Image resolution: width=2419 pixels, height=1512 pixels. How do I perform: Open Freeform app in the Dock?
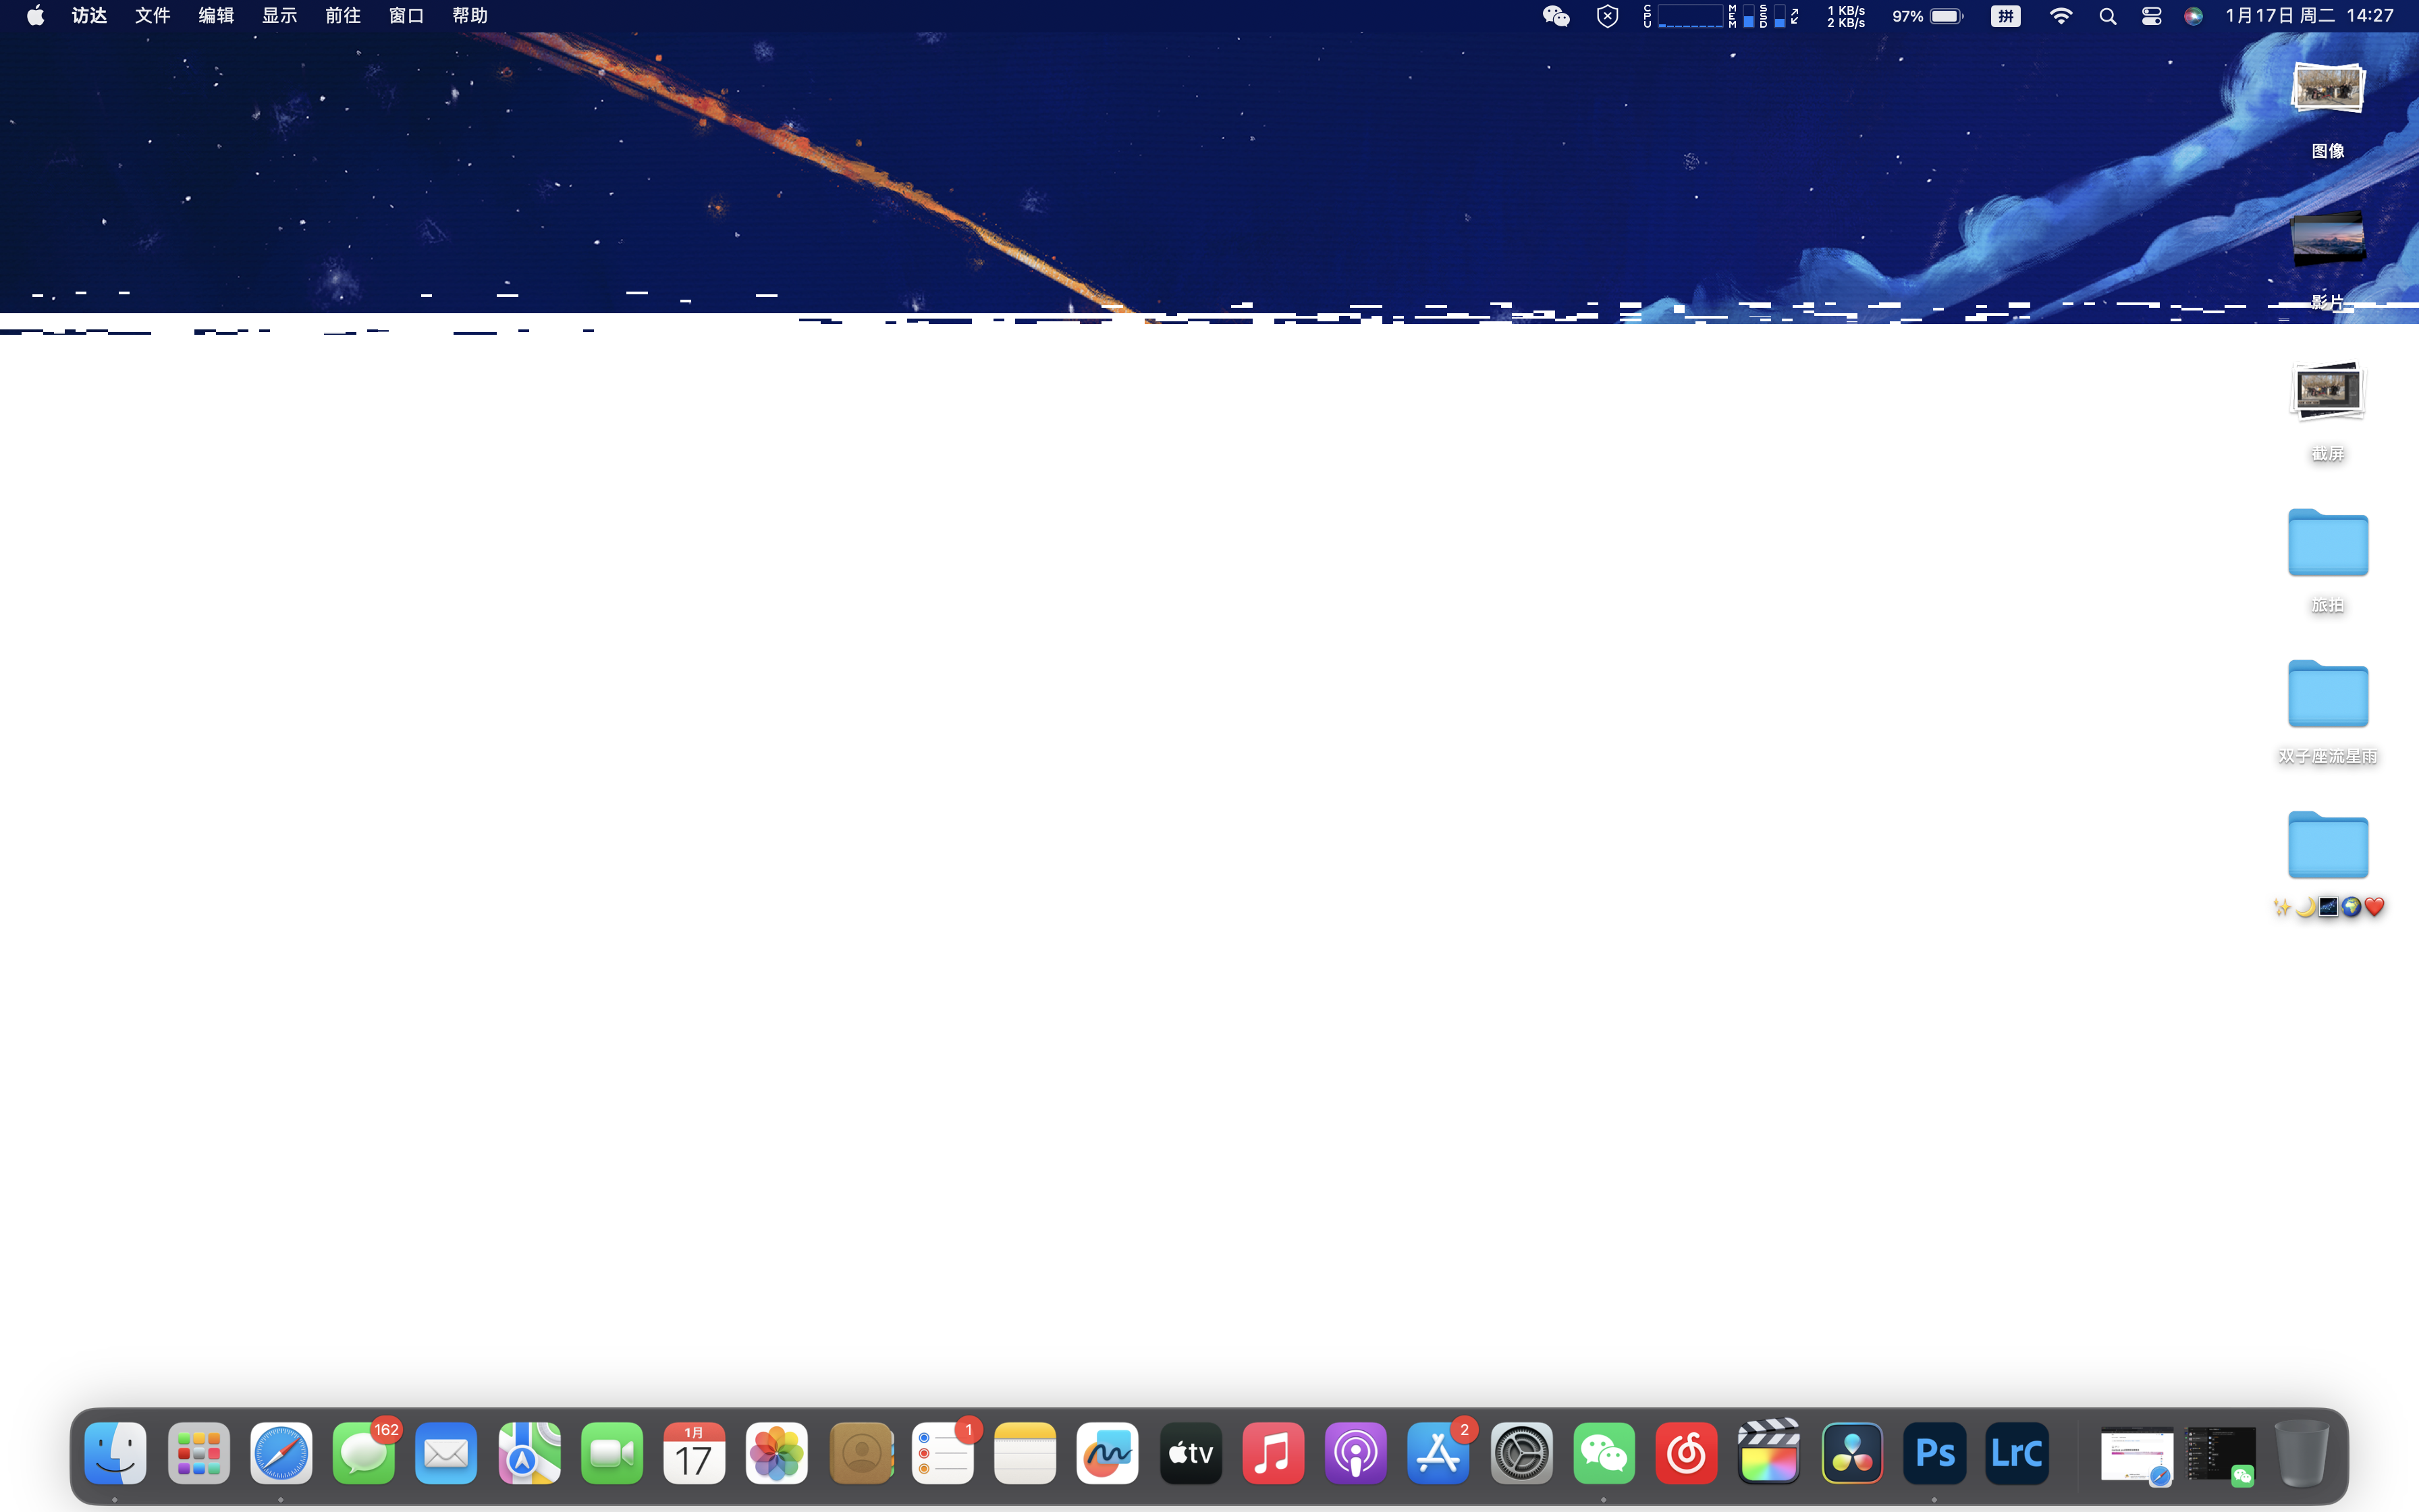1106,1453
